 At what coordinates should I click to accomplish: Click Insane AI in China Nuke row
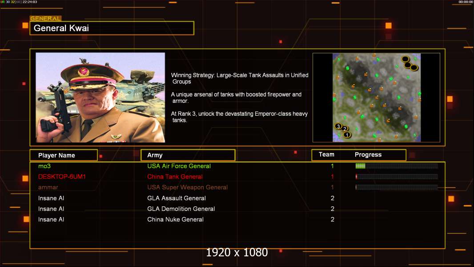[51, 219]
